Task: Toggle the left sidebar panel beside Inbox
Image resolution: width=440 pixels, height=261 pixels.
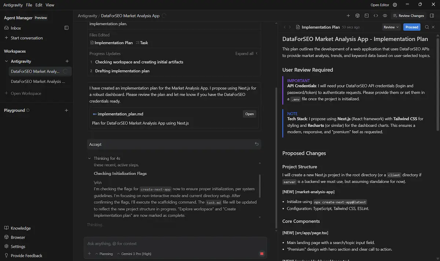Action: [x=66, y=28]
